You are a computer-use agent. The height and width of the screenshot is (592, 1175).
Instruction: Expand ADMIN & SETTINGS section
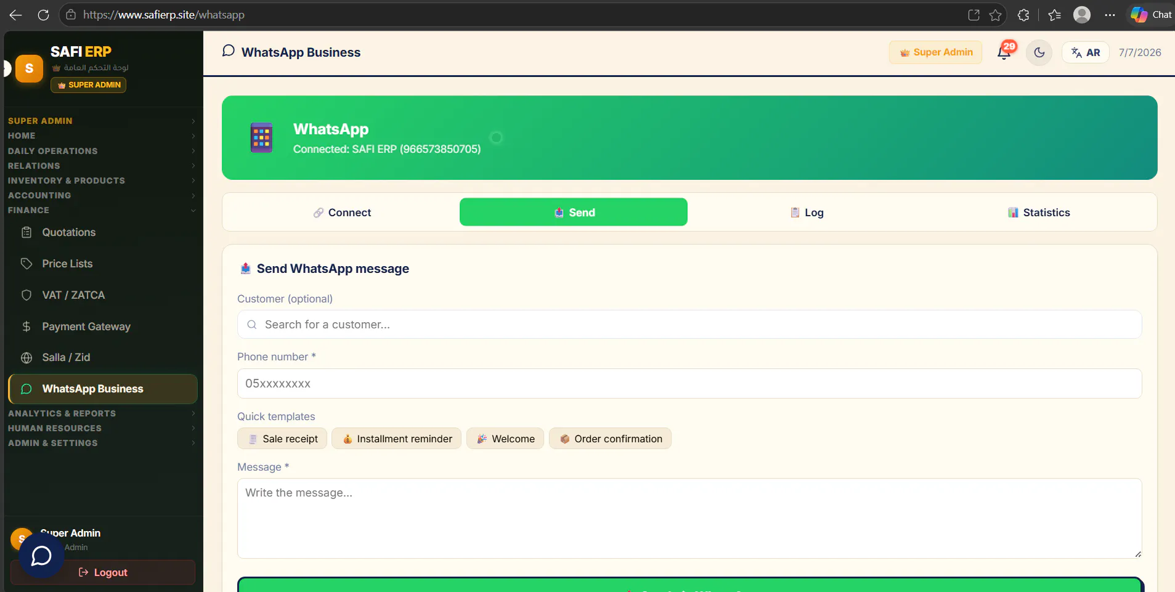pyautogui.click(x=102, y=443)
